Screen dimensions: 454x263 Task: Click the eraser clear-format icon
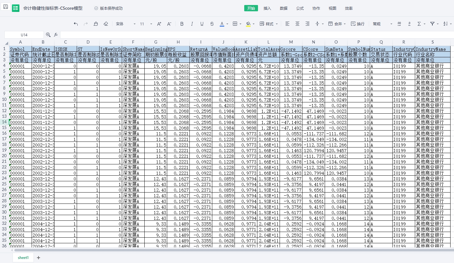pyautogui.click(x=106, y=24)
